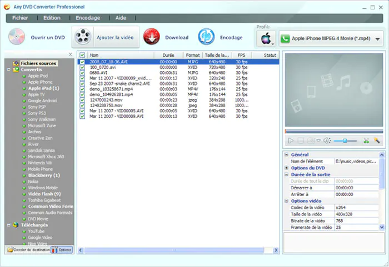The image size is (389, 267).
Task: Click the speaker mute icon
Action: coord(327,140)
